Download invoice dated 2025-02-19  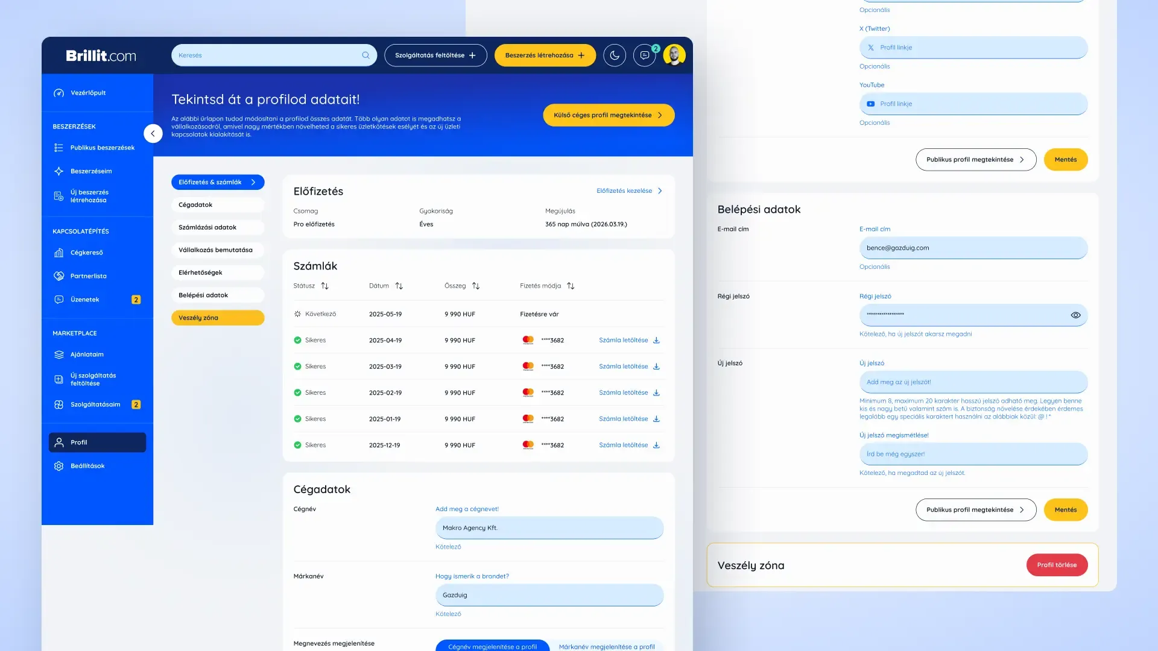tap(629, 393)
